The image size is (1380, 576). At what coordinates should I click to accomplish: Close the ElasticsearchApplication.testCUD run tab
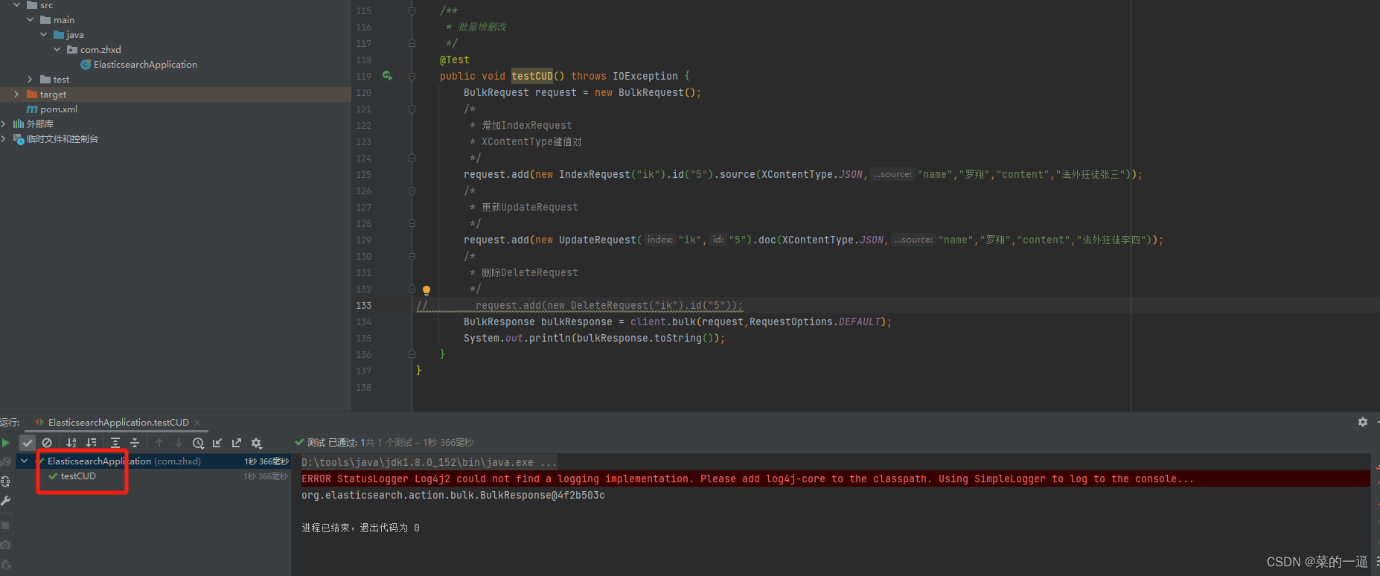point(197,423)
